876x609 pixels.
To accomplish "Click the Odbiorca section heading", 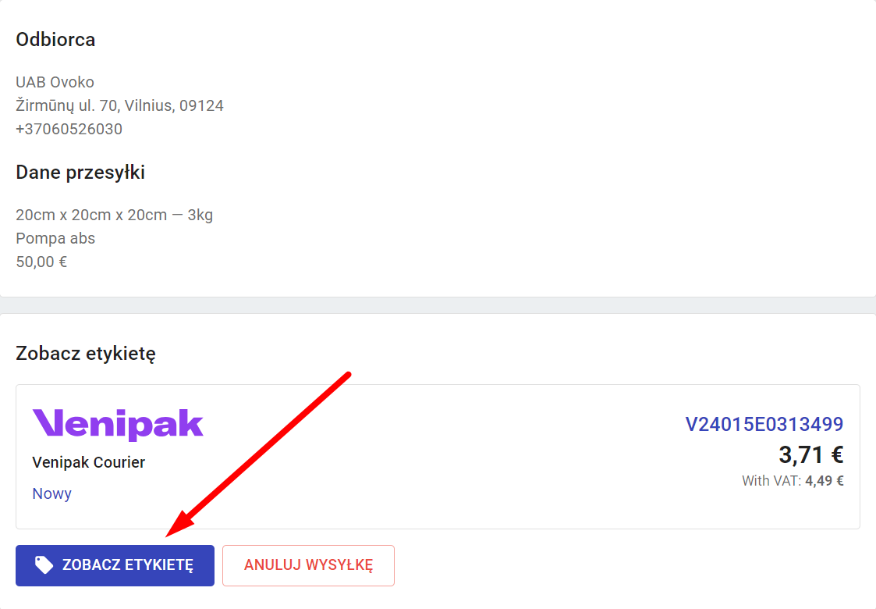I will point(55,40).
